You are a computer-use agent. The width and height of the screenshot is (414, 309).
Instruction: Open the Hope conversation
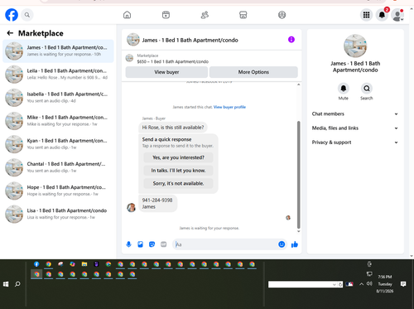[x=58, y=191]
